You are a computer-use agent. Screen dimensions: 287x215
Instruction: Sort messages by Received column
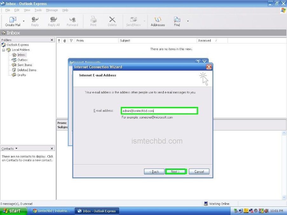coord(212,41)
